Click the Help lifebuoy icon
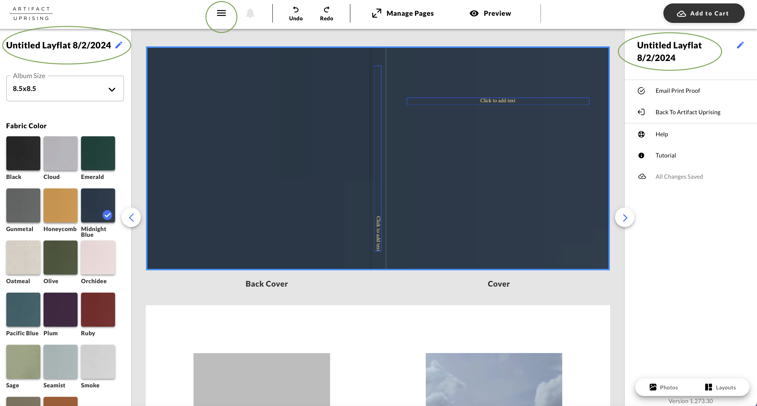Screen dimensions: 757x406 [x=641, y=134]
